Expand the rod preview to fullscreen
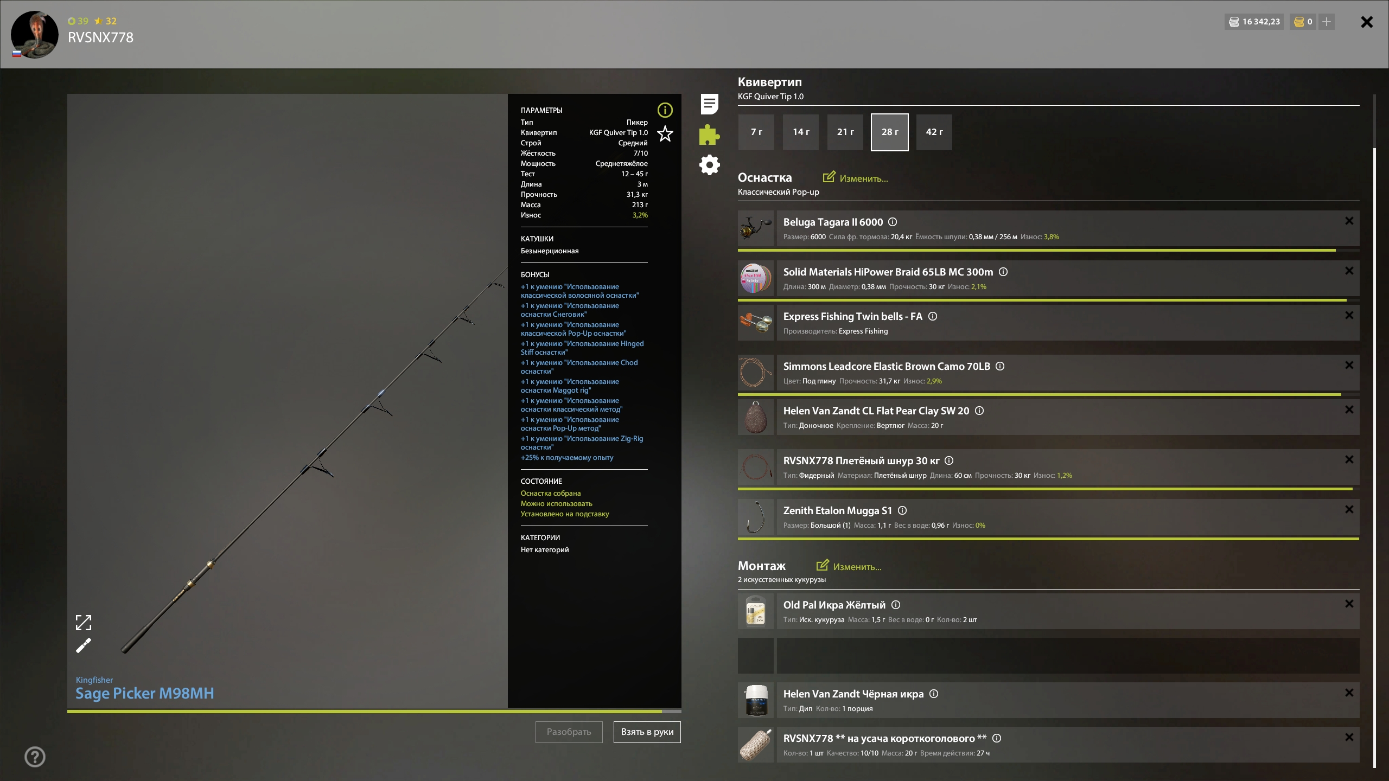 tap(83, 623)
